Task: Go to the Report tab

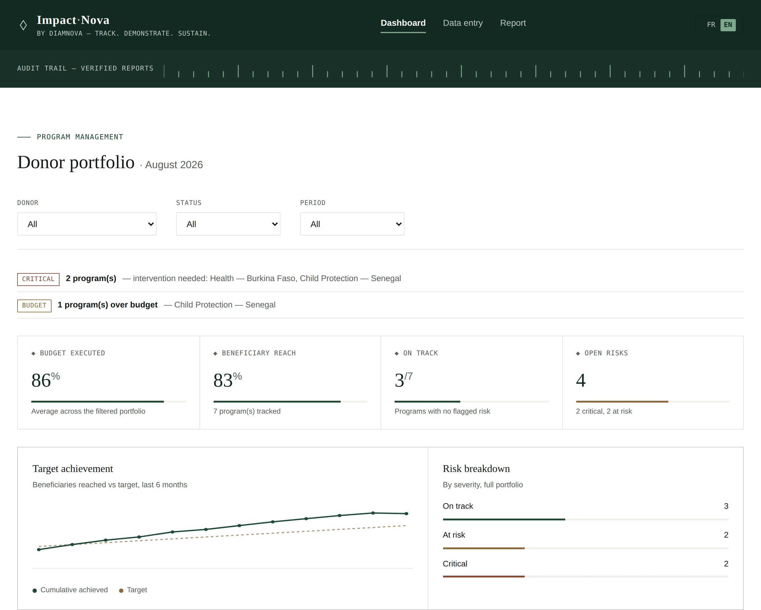Action: point(512,23)
